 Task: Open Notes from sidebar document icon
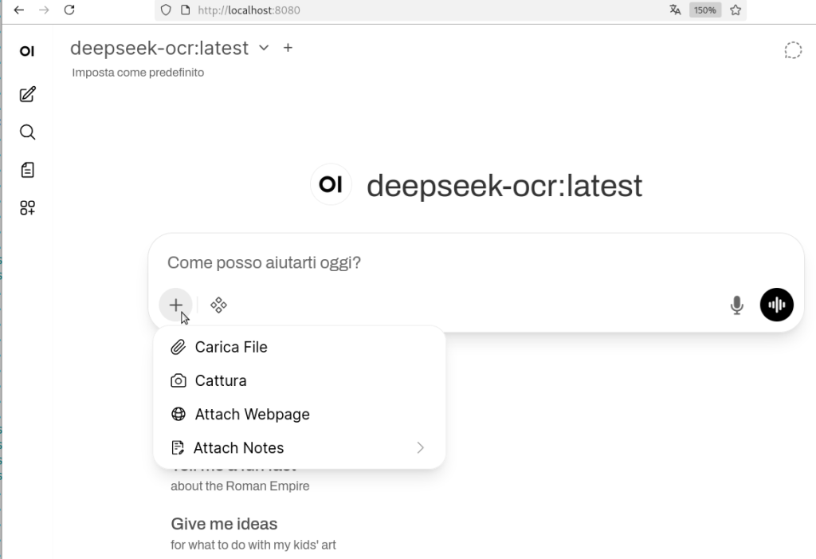[28, 170]
